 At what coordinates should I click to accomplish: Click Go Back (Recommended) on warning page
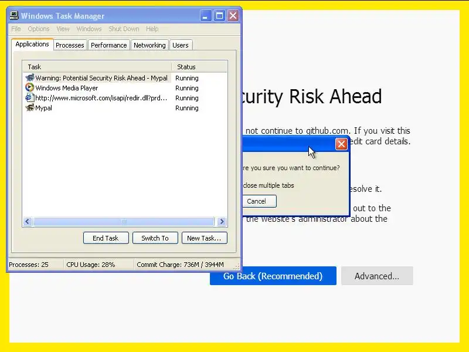pos(273,276)
